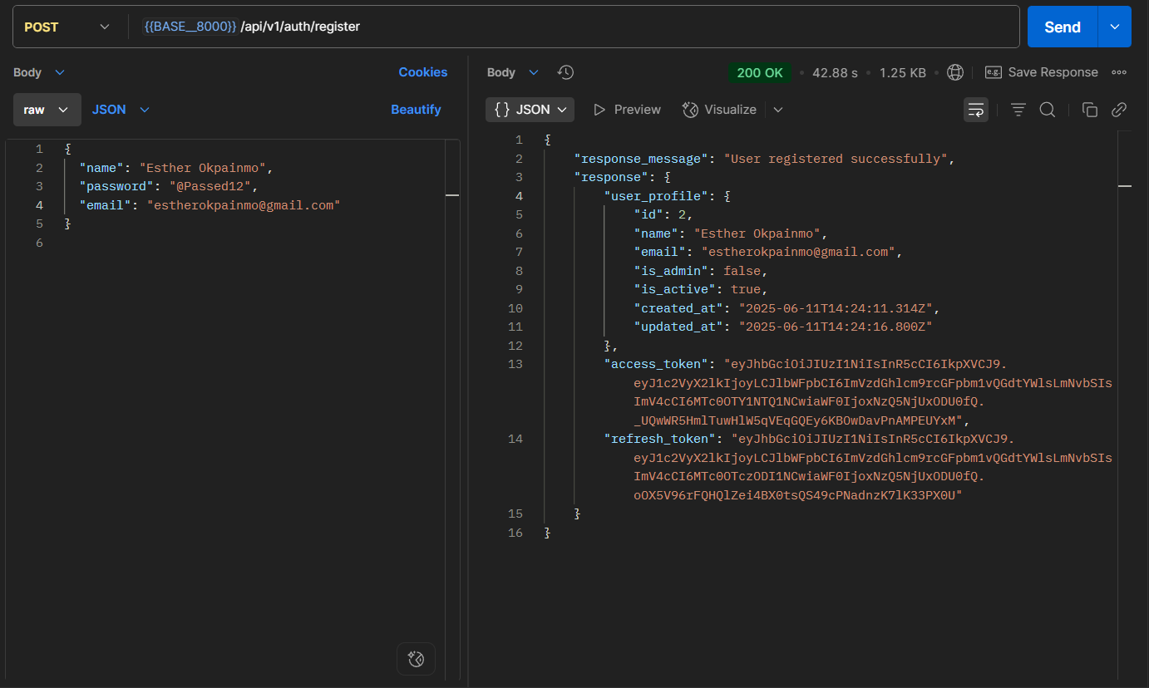Toggle line wrapping in response viewer
The image size is (1149, 688).
click(976, 110)
